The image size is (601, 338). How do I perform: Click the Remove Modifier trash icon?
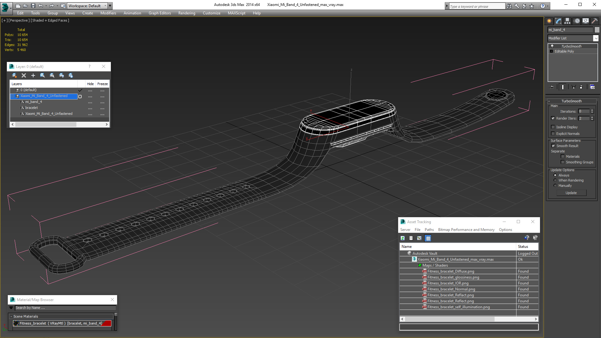[x=581, y=87]
